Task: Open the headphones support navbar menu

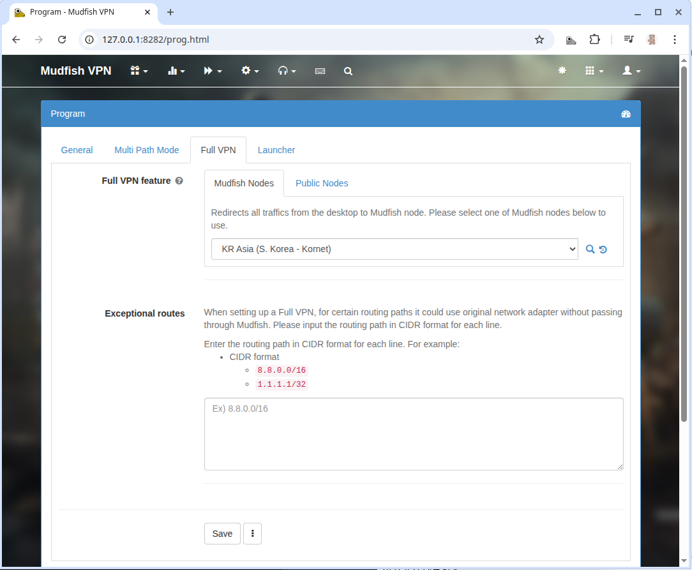Action: coord(287,71)
